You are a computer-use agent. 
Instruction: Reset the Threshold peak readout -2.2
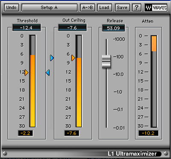25,133
